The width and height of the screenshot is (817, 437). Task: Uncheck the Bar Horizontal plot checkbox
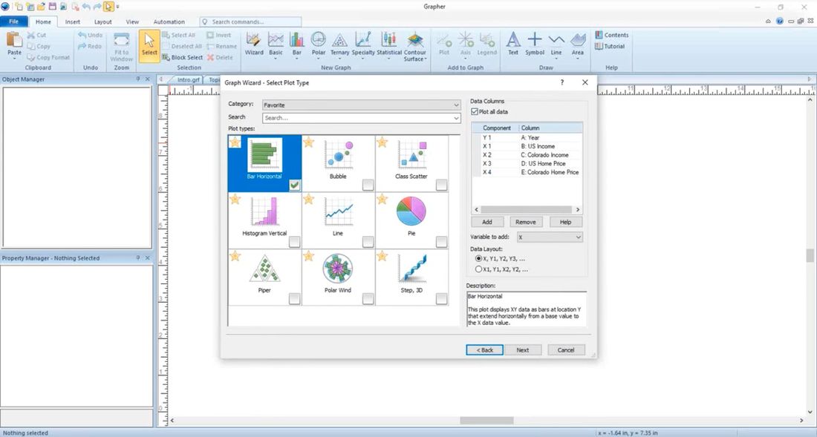tap(294, 185)
